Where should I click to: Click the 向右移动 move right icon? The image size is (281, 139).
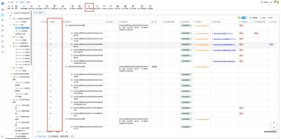[x=111, y=6]
